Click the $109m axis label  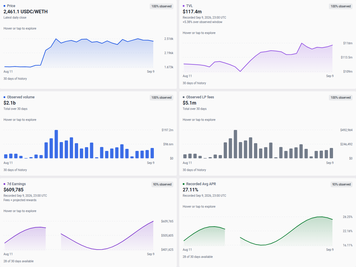[x=348, y=71]
